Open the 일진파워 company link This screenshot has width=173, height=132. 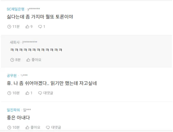point(13,110)
